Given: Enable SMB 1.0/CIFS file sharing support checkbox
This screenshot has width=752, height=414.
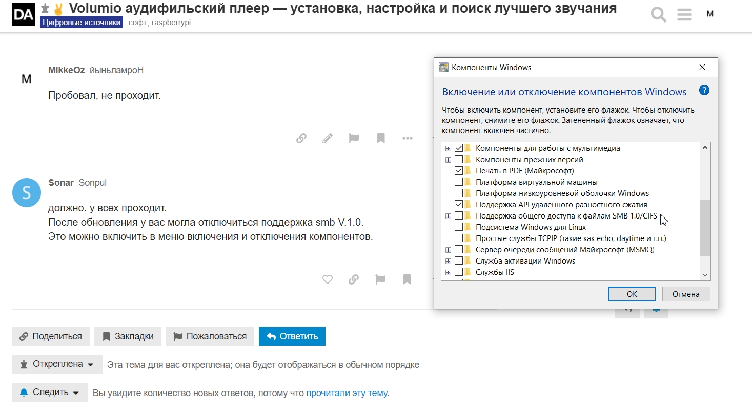Looking at the screenshot, I should click(x=459, y=215).
